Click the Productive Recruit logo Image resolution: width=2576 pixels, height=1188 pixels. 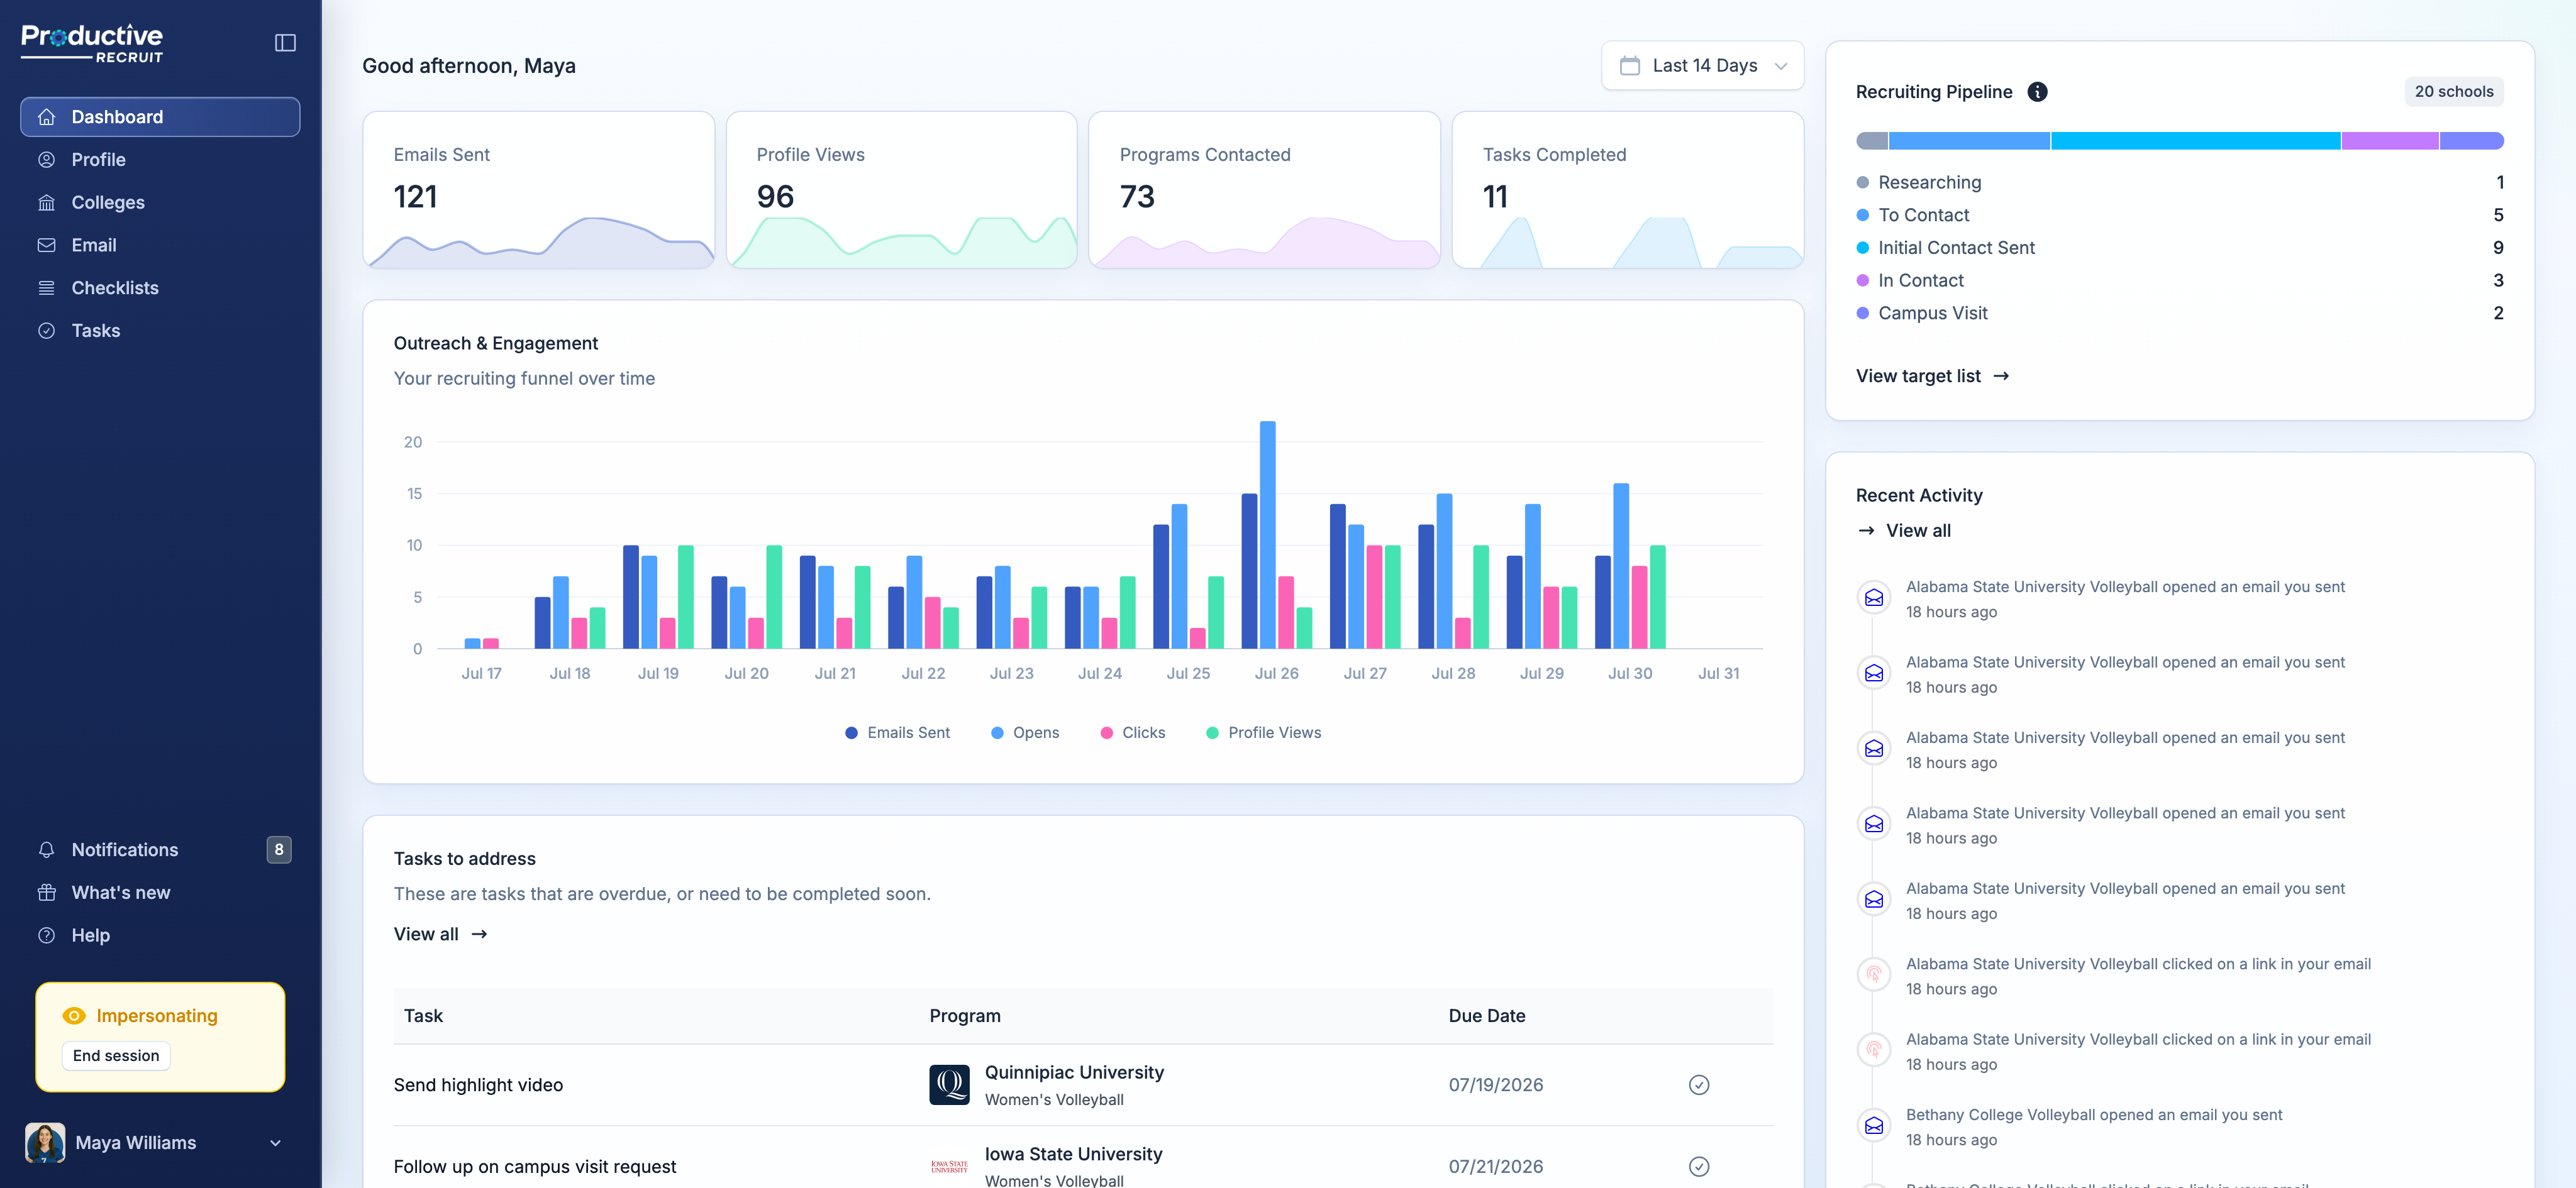pos(92,43)
